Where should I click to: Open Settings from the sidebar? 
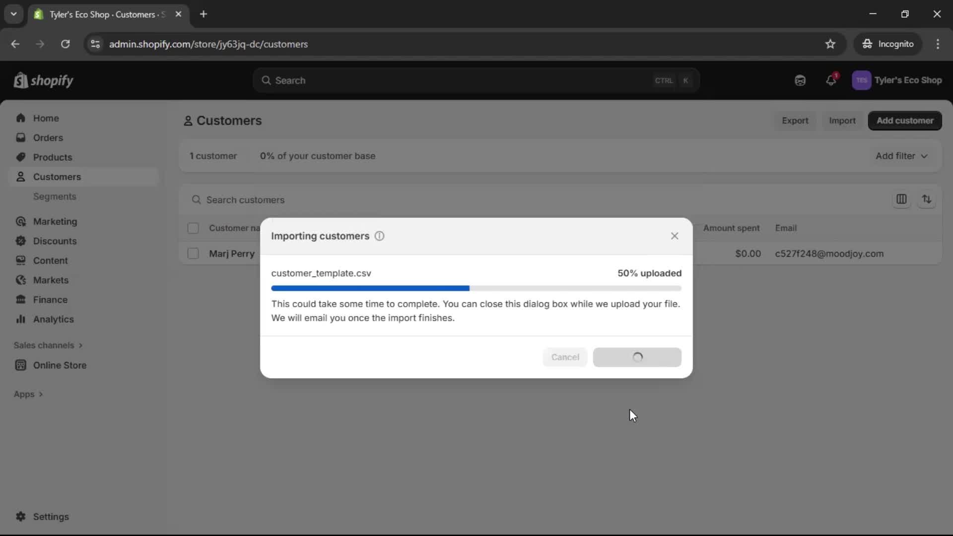tap(49, 517)
